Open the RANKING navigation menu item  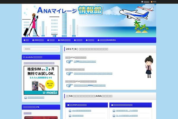(x=107, y=40)
